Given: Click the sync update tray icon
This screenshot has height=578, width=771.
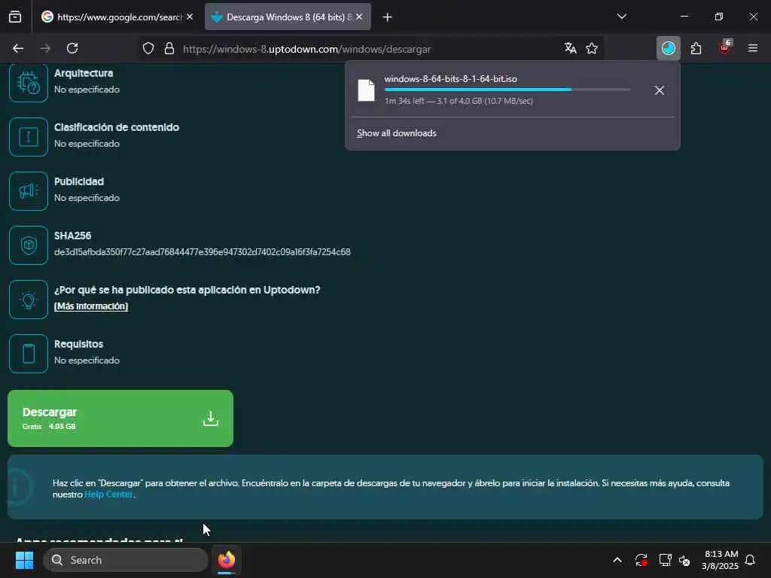Looking at the screenshot, I should click(641, 560).
